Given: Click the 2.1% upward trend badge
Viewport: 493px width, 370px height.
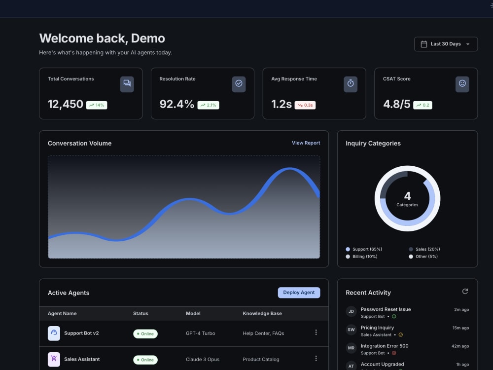Looking at the screenshot, I should pyautogui.click(x=209, y=105).
